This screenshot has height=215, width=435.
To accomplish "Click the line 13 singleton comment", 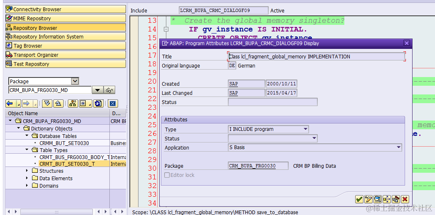I will (x=257, y=20).
